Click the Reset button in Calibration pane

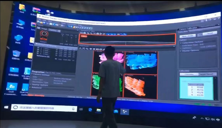point(210,33)
